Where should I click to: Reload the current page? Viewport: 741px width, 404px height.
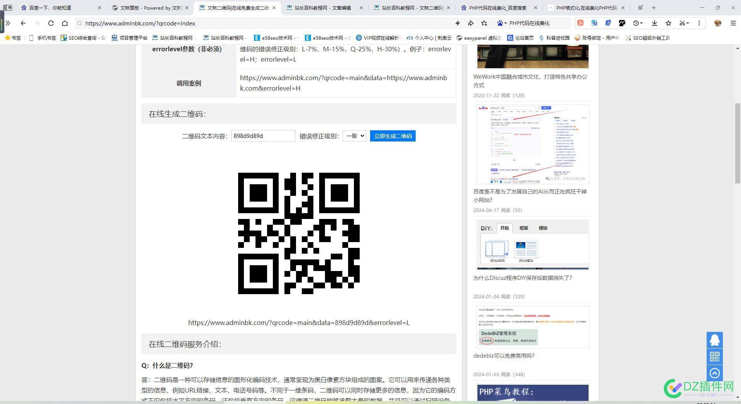pyautogui.click(x=51, y=23)
